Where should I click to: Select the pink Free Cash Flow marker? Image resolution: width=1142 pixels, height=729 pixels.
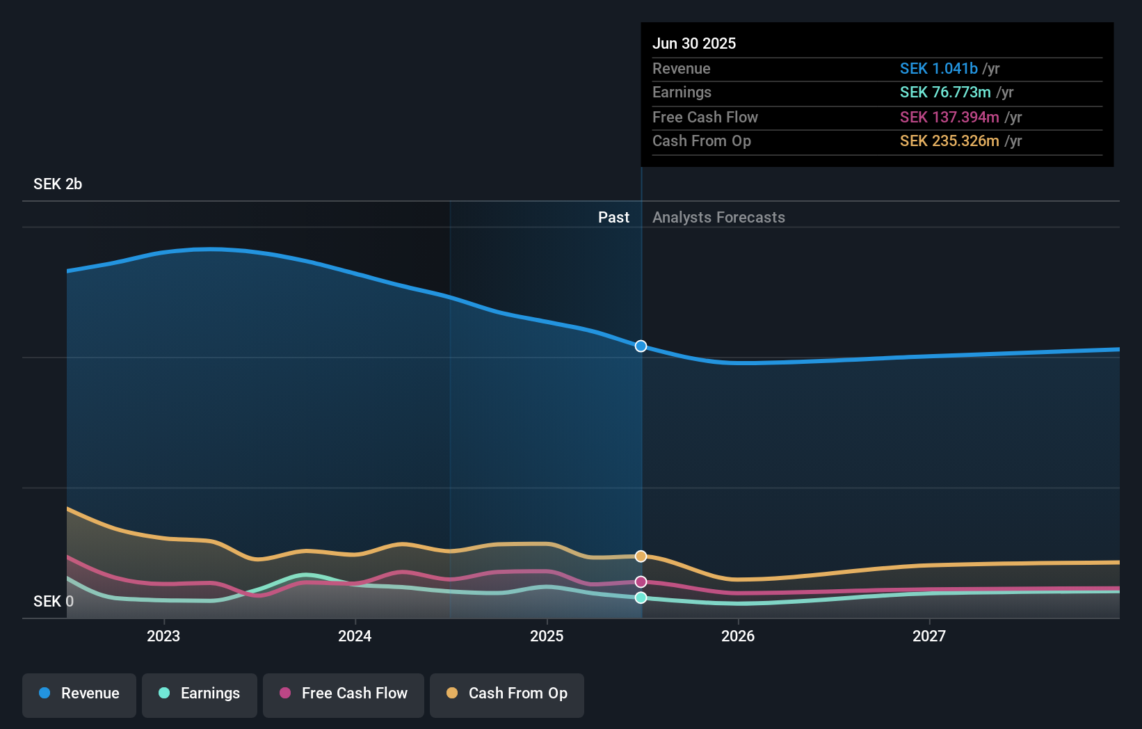click(x=641, y=582)
